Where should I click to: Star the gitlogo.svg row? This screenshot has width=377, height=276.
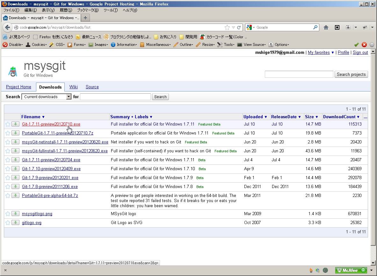pyautogui.click(x=8, y=222)
